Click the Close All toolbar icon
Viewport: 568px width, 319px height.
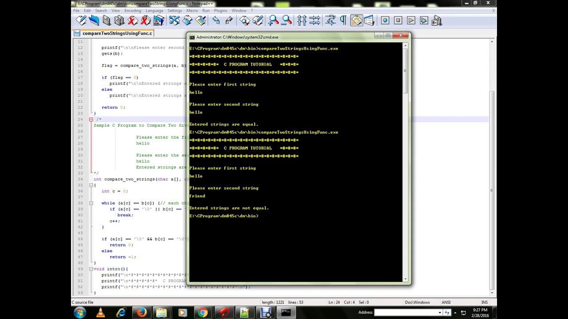coord(146,20)
